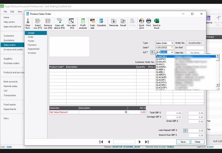Select account GLABBC1 in list
Viewport: 222px width, 153px height.
[x=186, y=70]
